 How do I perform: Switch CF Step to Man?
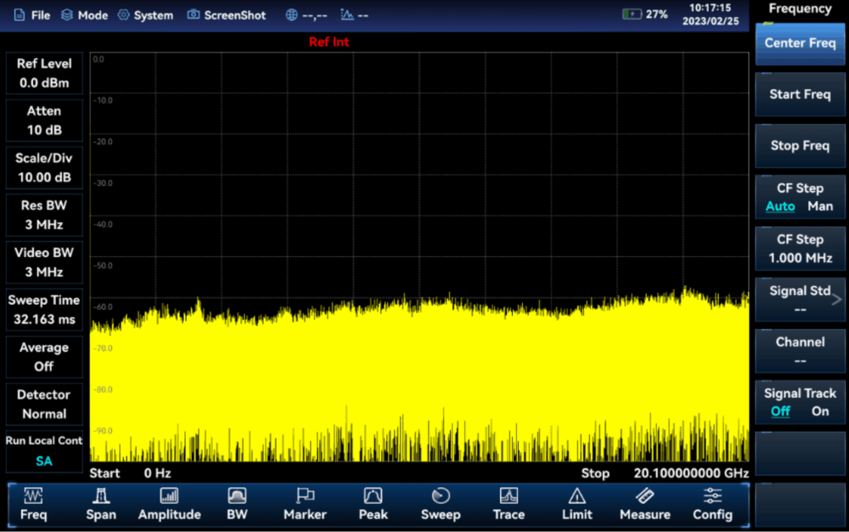pos(820,206)
